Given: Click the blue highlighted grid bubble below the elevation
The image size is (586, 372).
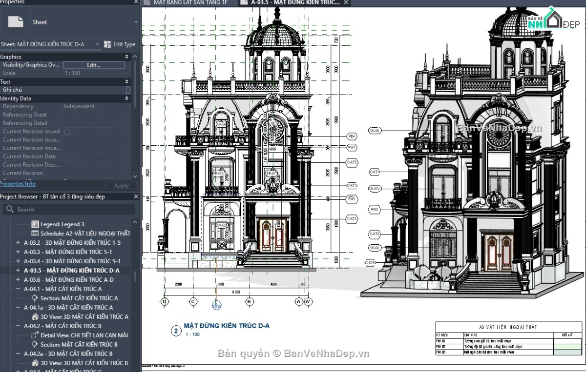Looking at the screenshot, I should click(216, 306).
